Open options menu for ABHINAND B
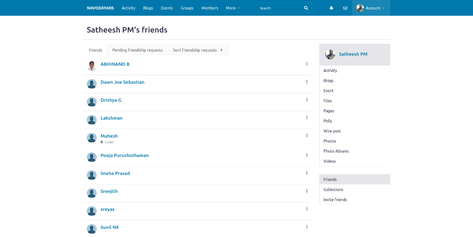The height and width of the screenshot is (237, 473). coord(307,64)
